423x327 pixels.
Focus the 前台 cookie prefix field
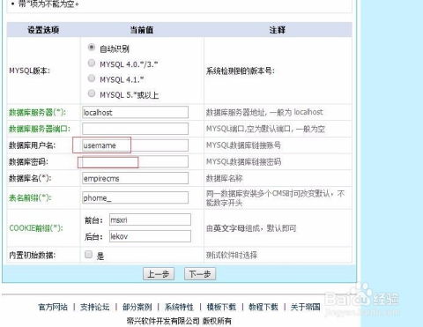[x=150, y=219]
